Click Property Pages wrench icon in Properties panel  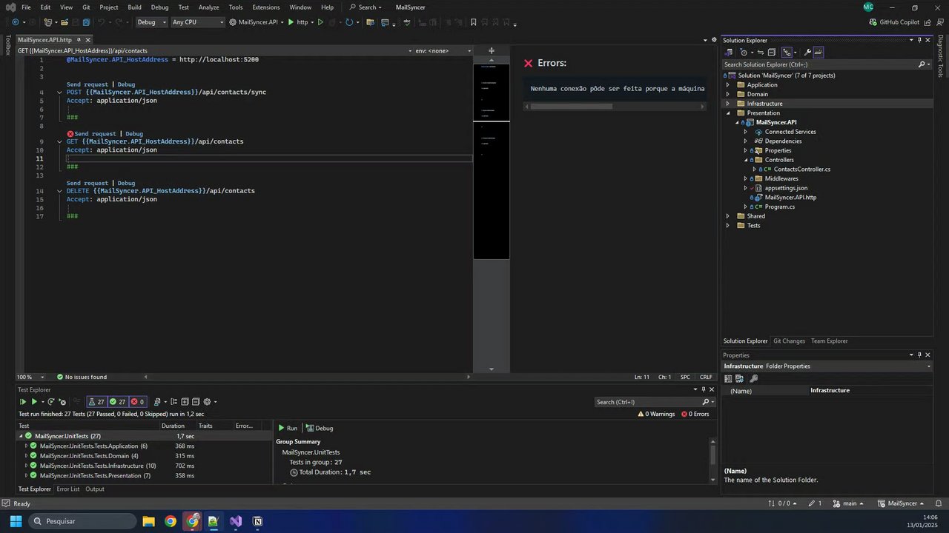[x=754, y=378]
